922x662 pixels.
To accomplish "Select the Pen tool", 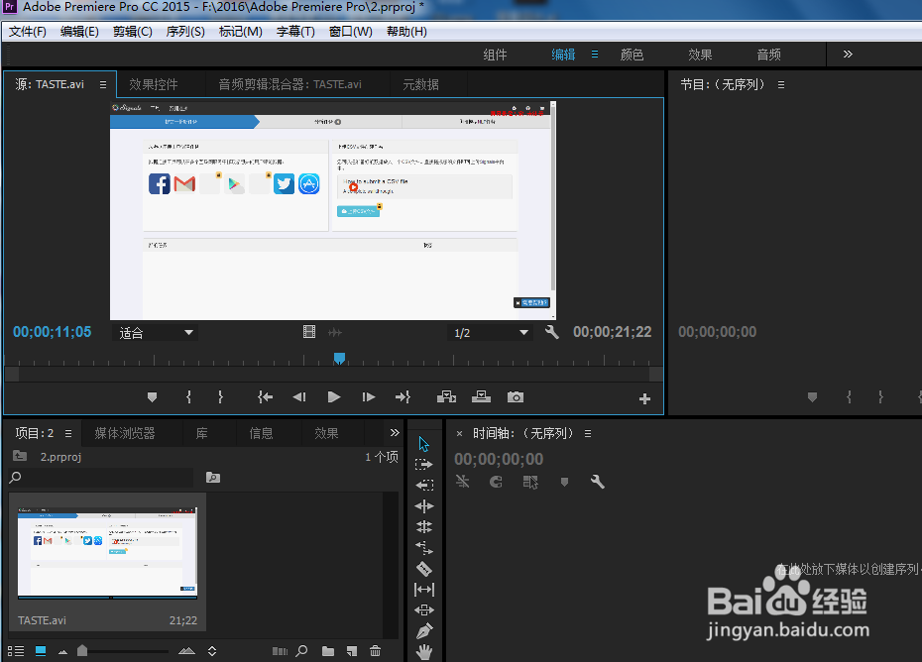I will [x=424, y=631].
